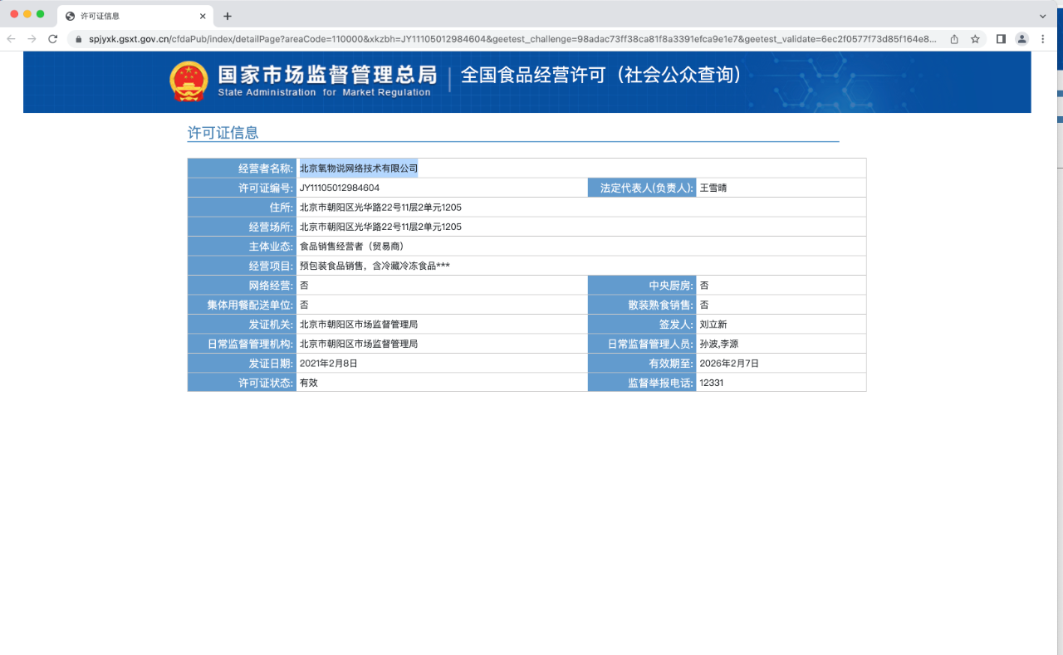Click the 许可证编号 label cell
Screen dimensions: 1063x655
(x=242, y=188)
